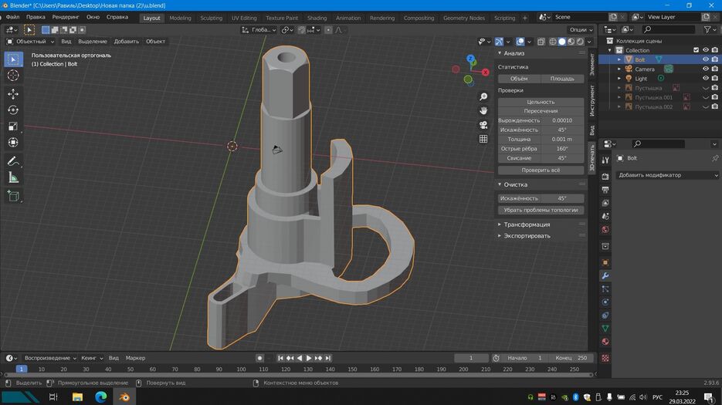Viewport: 722px width, 405px height.
Task: Toggle X-ray display in viewport header
Action: [541, 42]
